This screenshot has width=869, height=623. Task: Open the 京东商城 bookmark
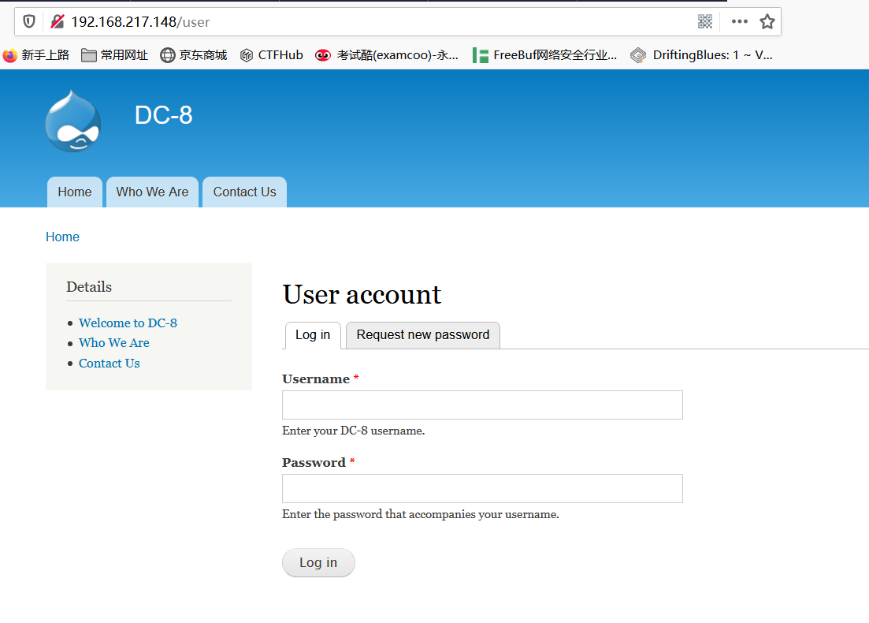click(194, 55)
